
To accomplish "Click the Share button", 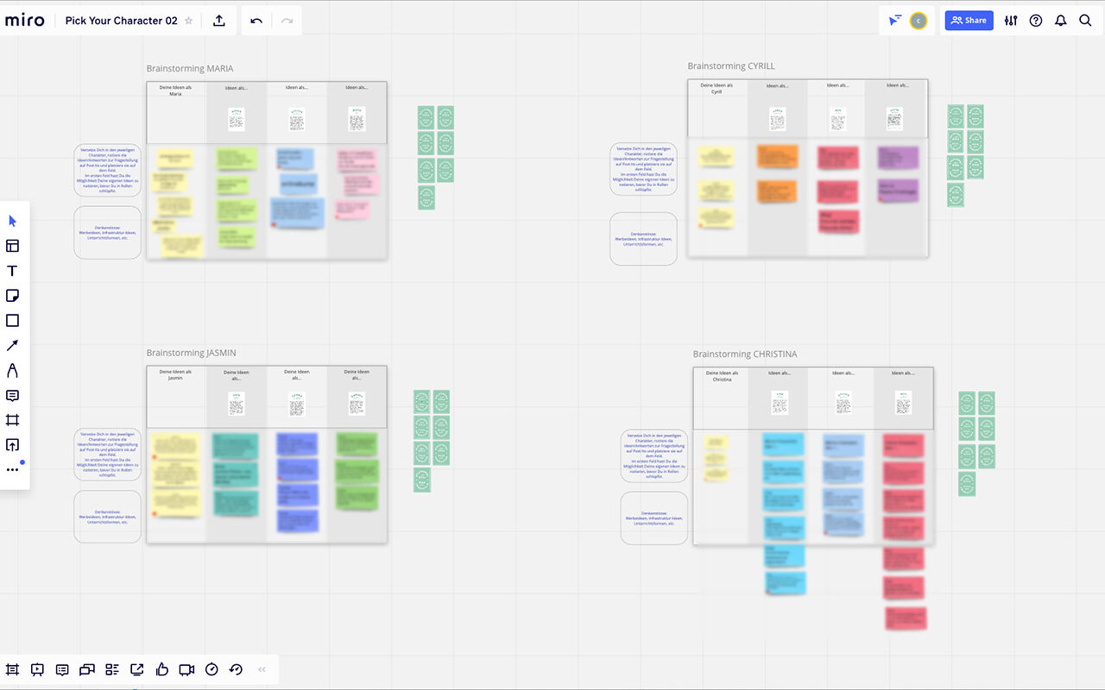I will tap(969, 21).
